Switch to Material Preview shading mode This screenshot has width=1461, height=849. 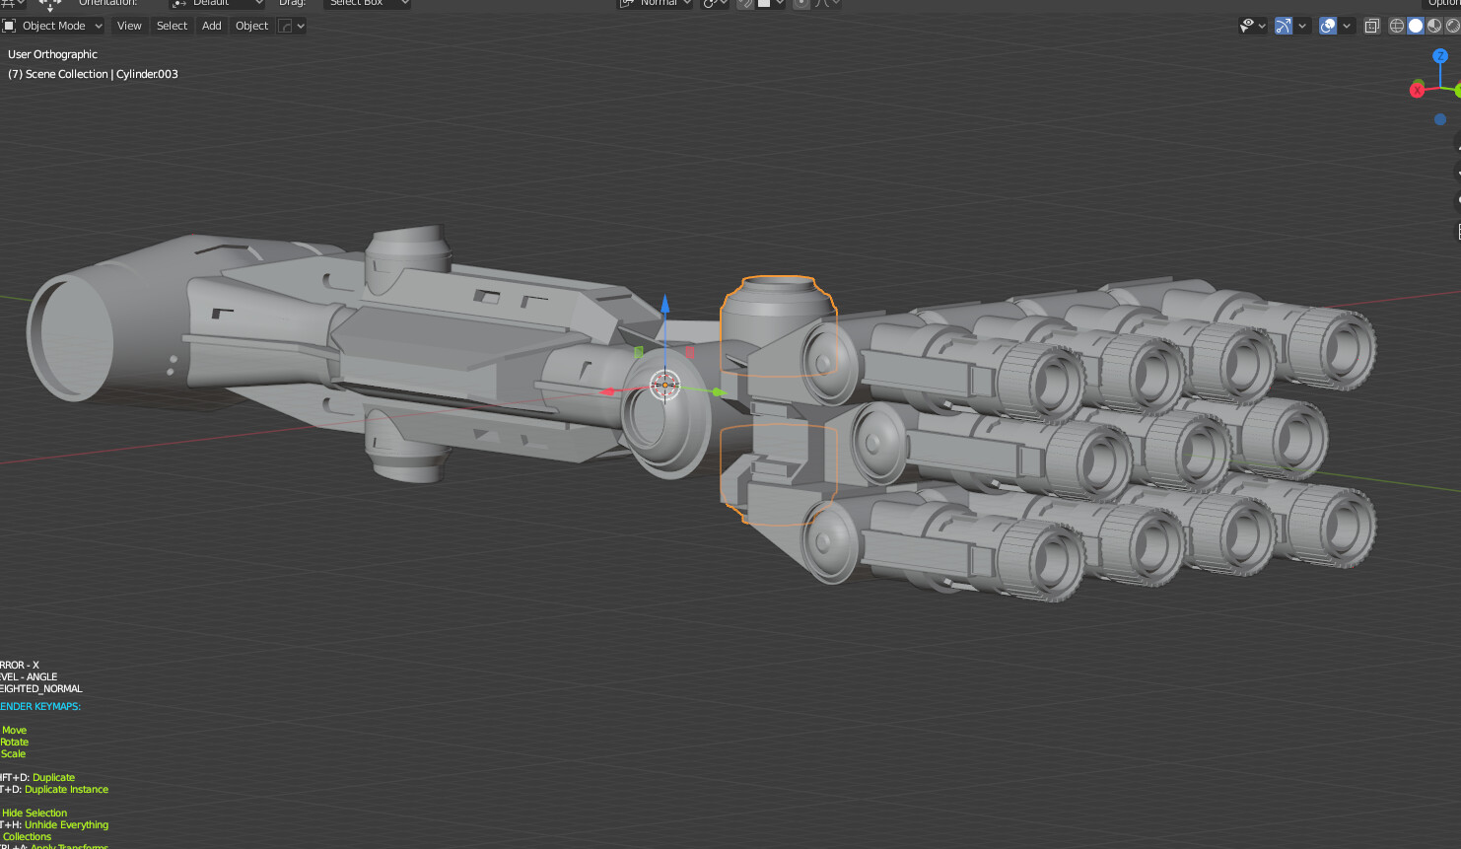tap(1433, 26)
